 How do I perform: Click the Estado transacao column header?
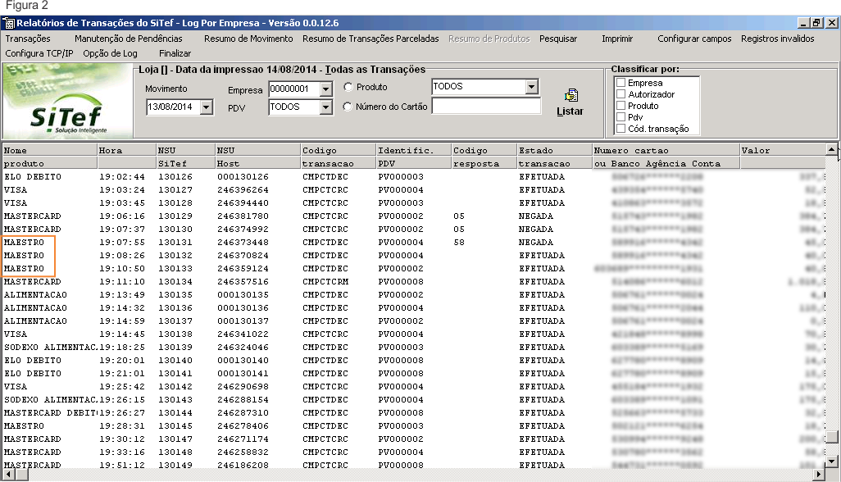(x=555, y=157)
